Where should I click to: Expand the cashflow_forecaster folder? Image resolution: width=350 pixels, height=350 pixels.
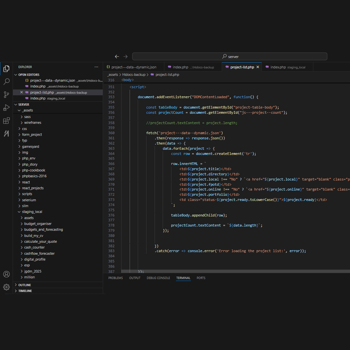[22, 253]
